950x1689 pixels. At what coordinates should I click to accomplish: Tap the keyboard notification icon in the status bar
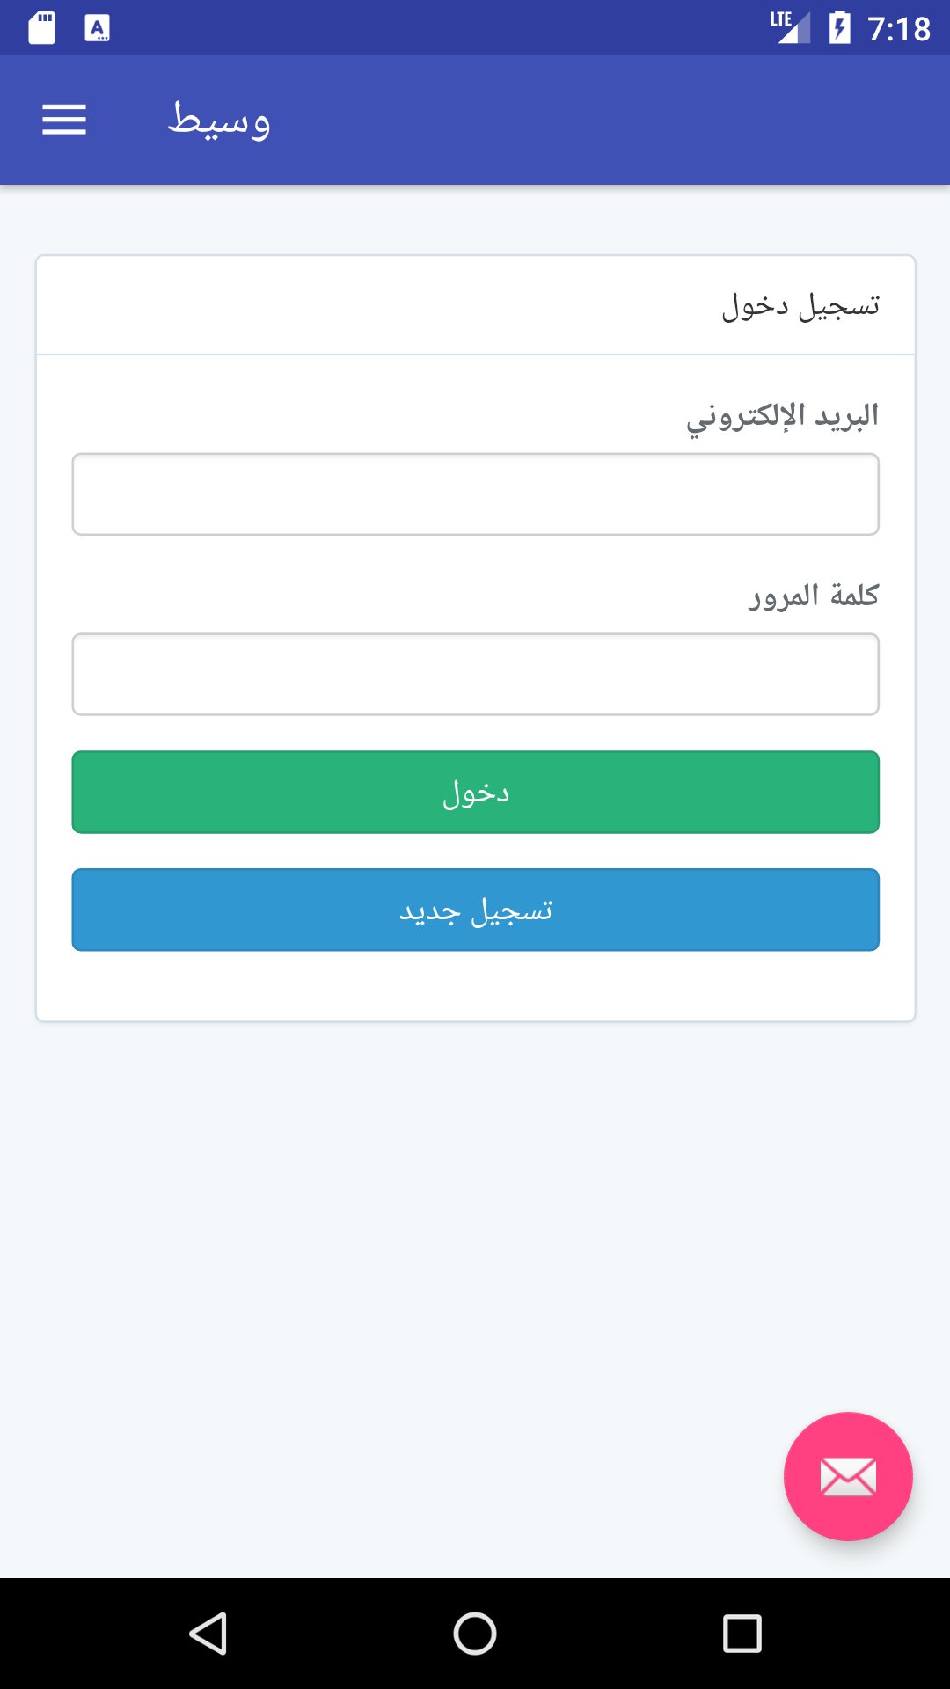pyautogui.click(x=97, y=27)
